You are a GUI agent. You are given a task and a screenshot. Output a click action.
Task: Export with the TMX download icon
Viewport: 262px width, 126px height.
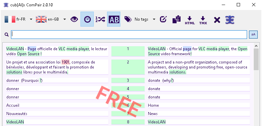203,20
